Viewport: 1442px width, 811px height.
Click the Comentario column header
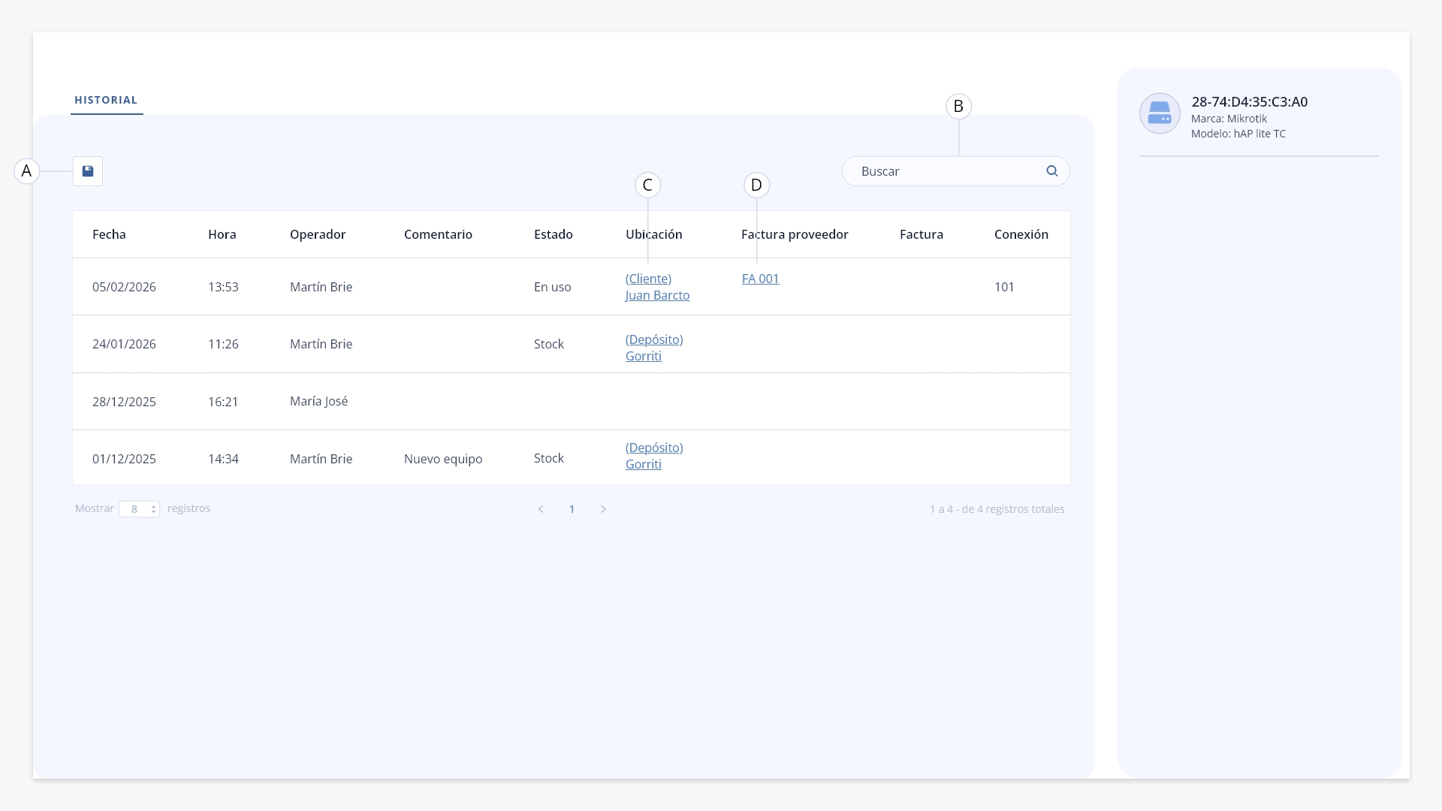click(438, 234)
